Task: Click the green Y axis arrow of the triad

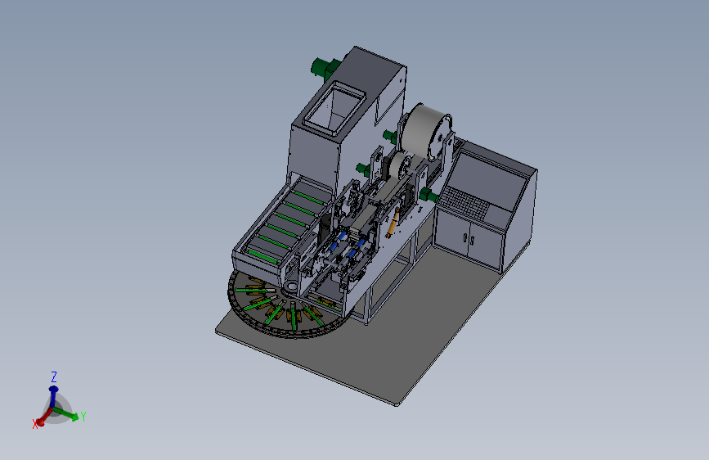Action: pos(67,414)
